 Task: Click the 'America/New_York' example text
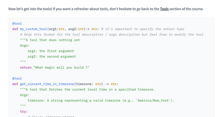pos(153,100)
